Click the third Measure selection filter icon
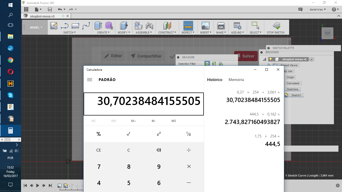 (221, 64)
